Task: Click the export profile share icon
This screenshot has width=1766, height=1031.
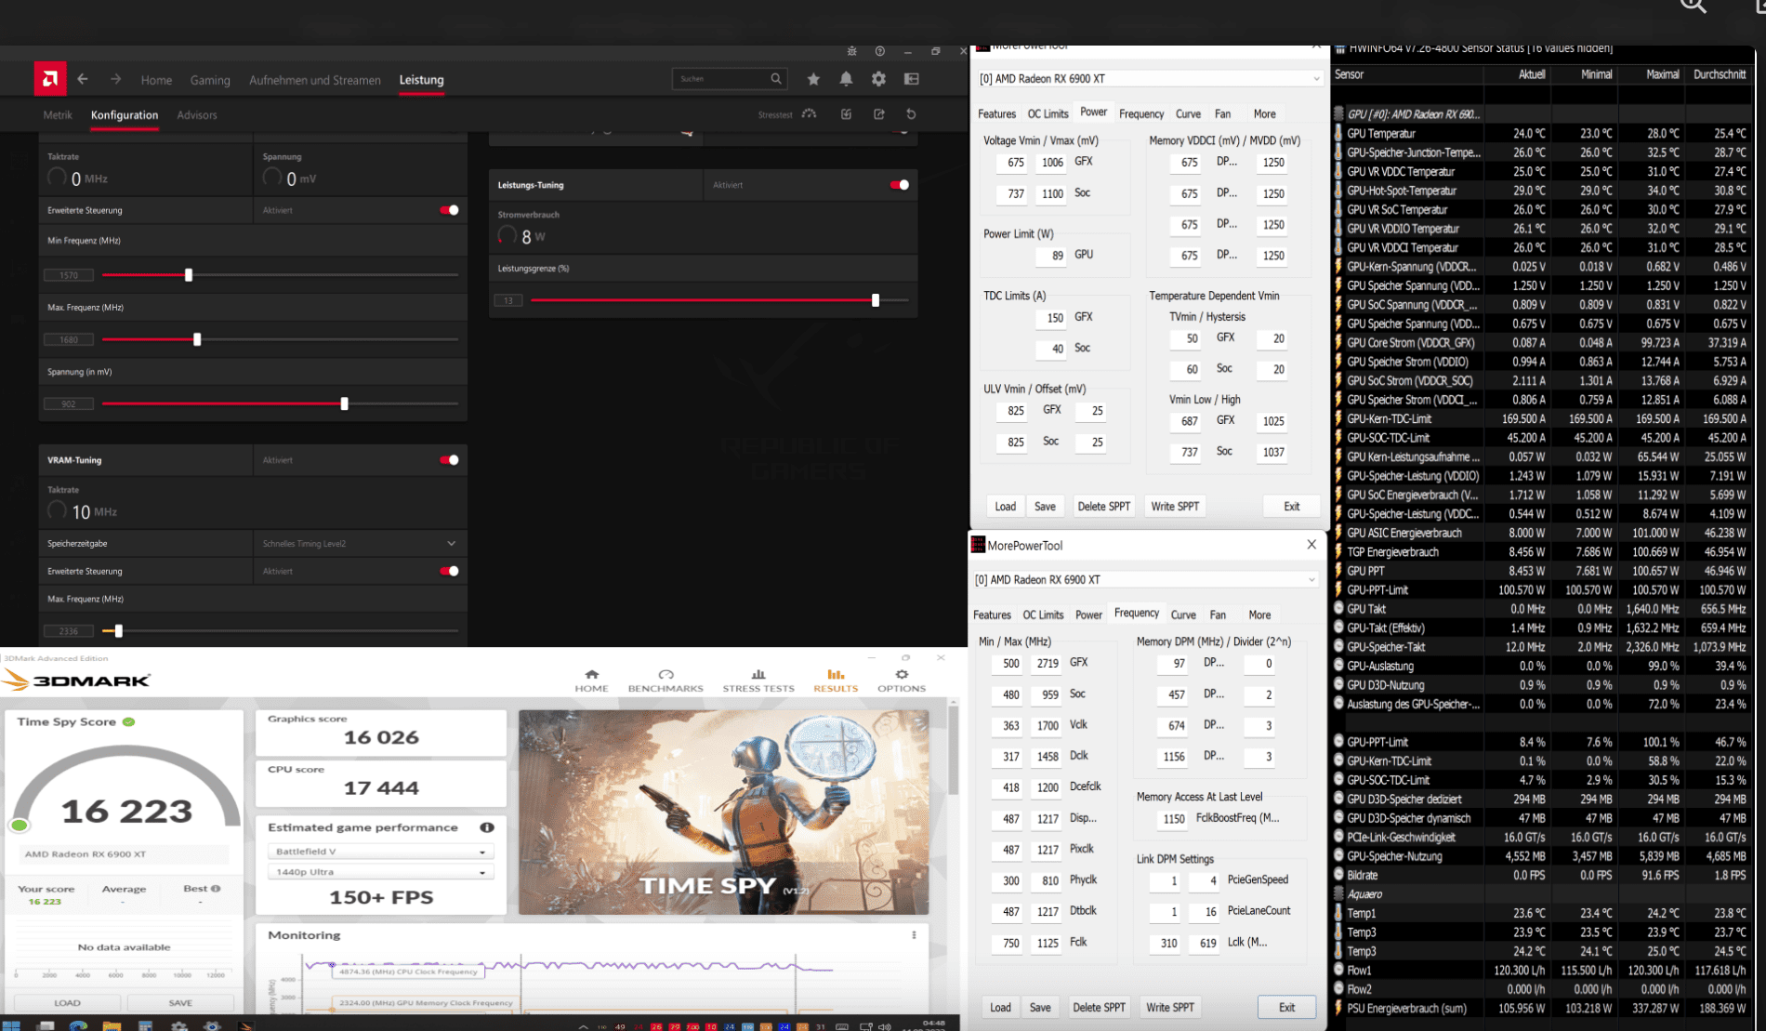Action: pyautogui.click(x=878, y=114)
